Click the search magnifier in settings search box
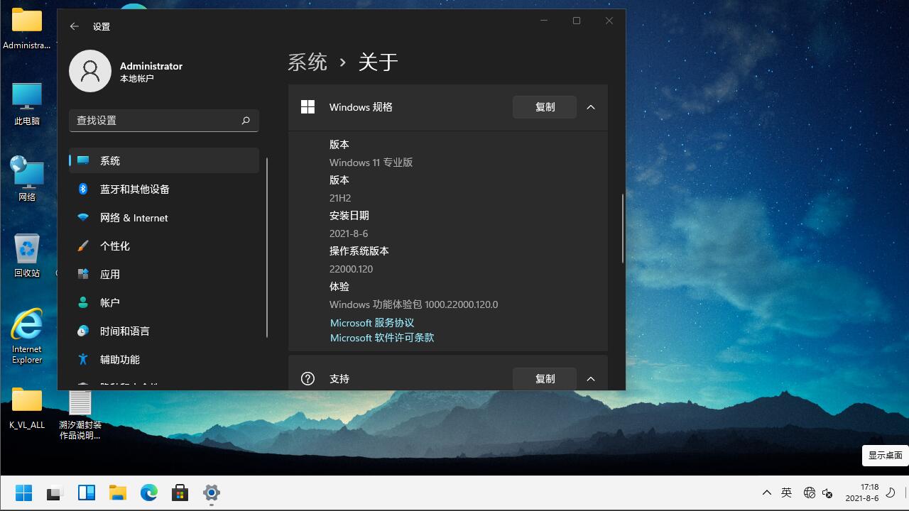The image size is (909, 511). tap(246, 121)
